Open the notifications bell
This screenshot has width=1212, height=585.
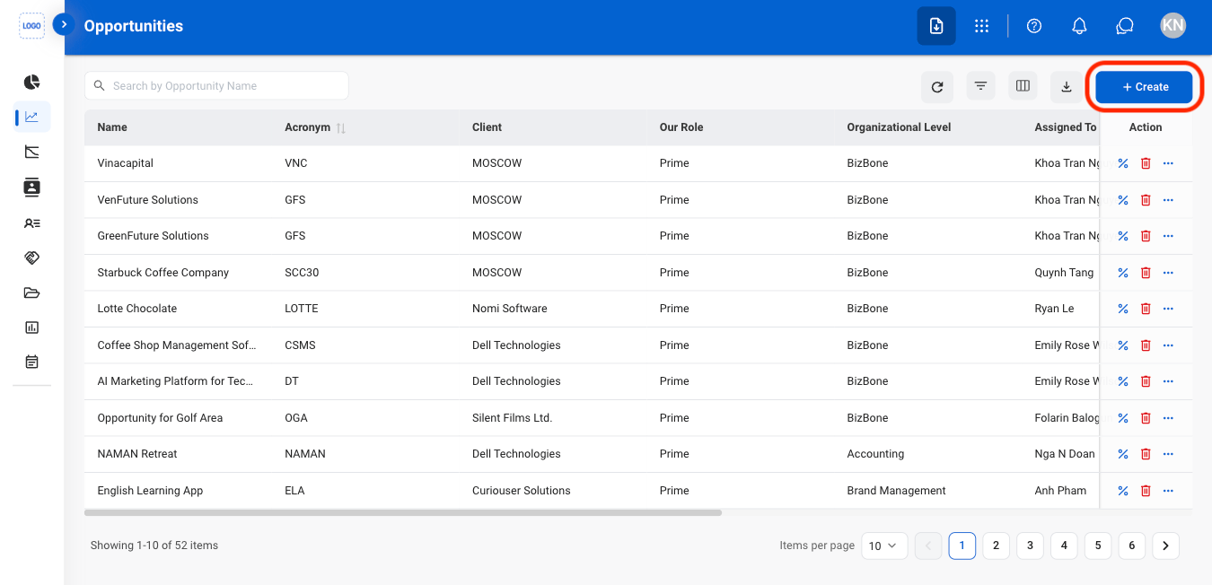coord(1080,26)
